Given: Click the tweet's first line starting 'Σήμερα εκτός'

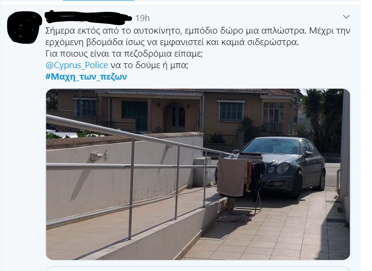Looking at the screenshot, I should (198, 31).
